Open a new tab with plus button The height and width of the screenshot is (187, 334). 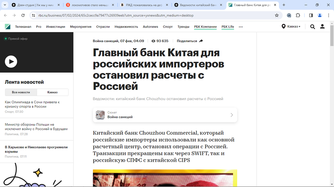pyautogui.click(x=284, y=5)
